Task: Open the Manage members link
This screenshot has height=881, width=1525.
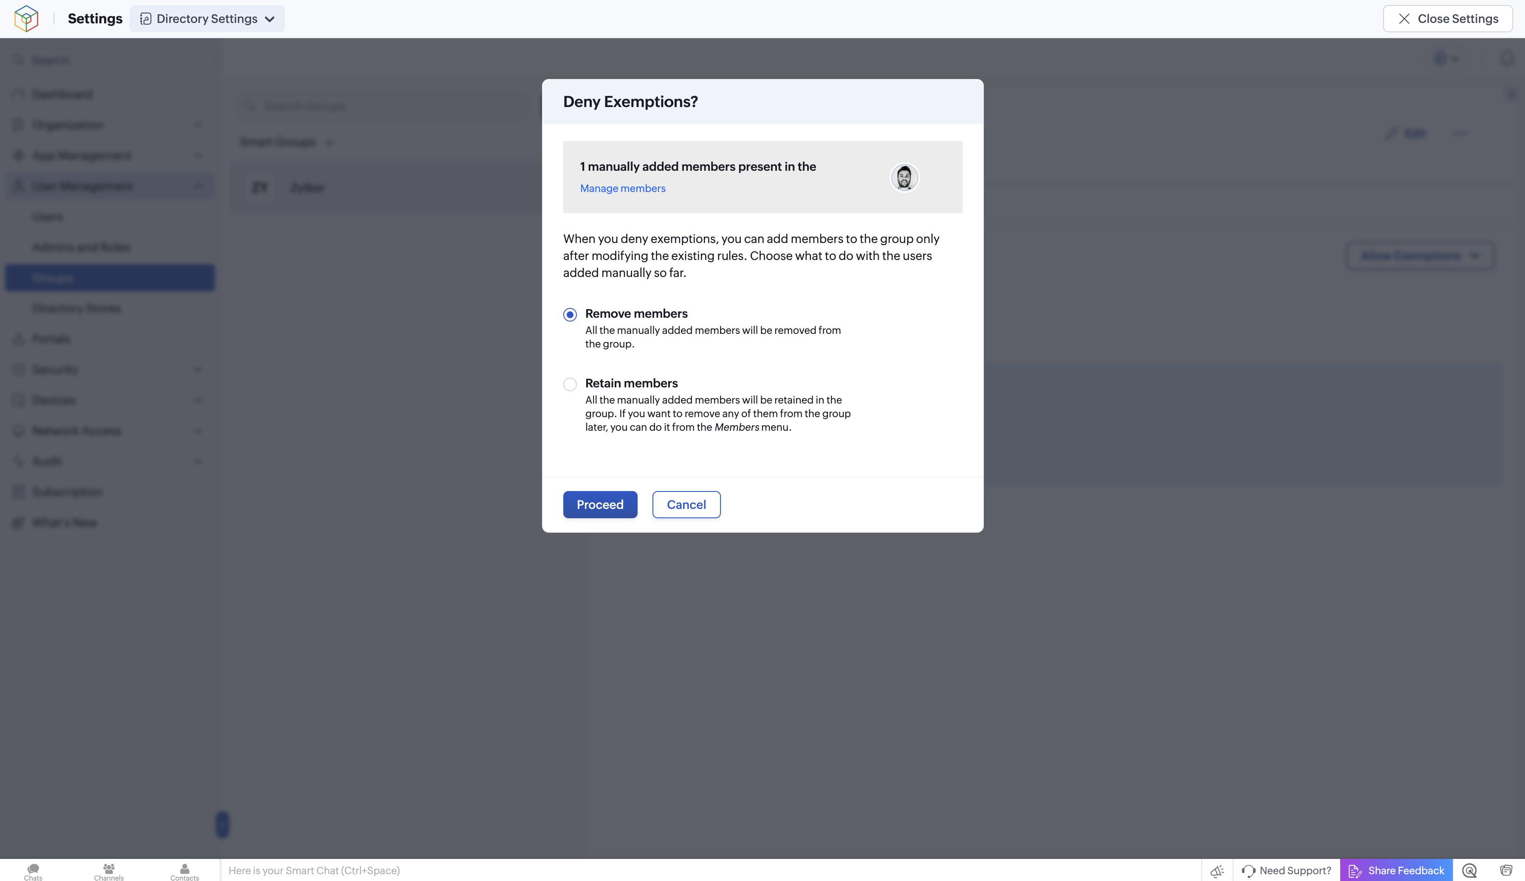Action: (622, 188)
